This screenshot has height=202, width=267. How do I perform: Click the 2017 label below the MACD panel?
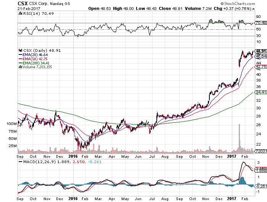(232, 199)
